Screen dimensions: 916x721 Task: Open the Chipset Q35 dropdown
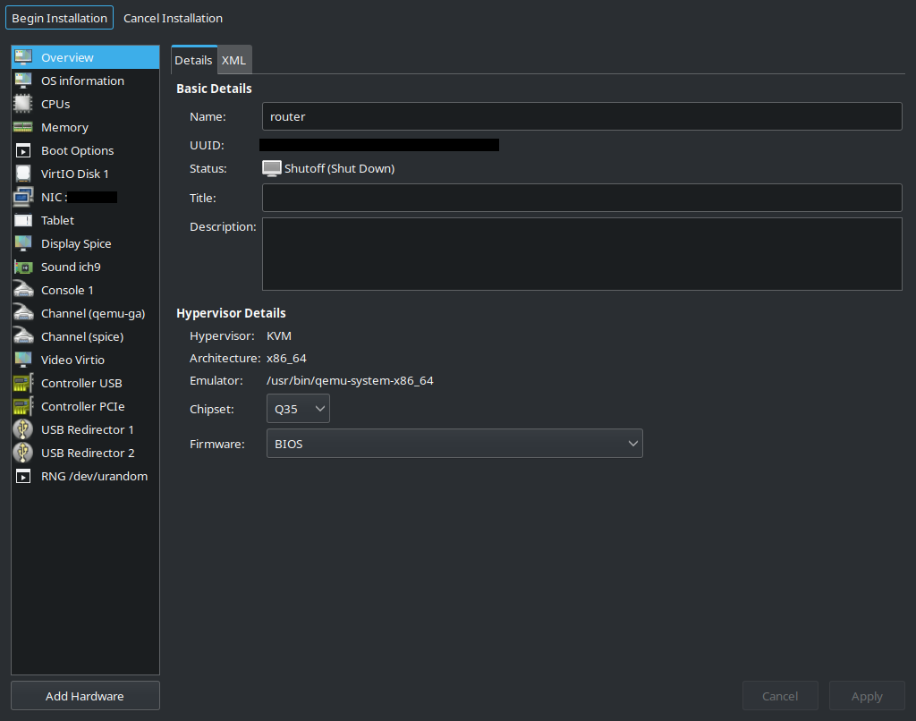[x=298, y=409]
